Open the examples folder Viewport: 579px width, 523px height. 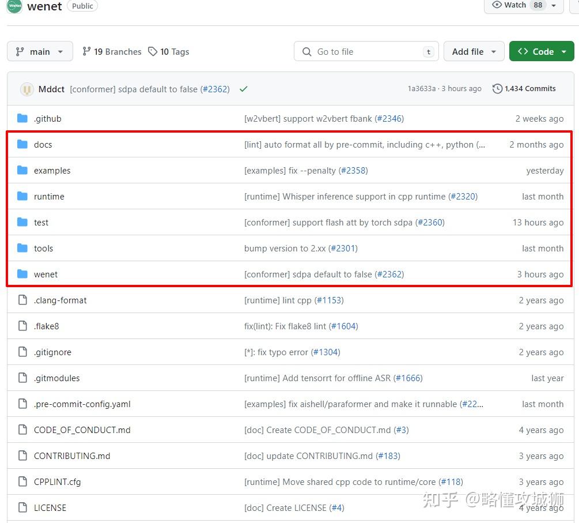coord(52,171)
